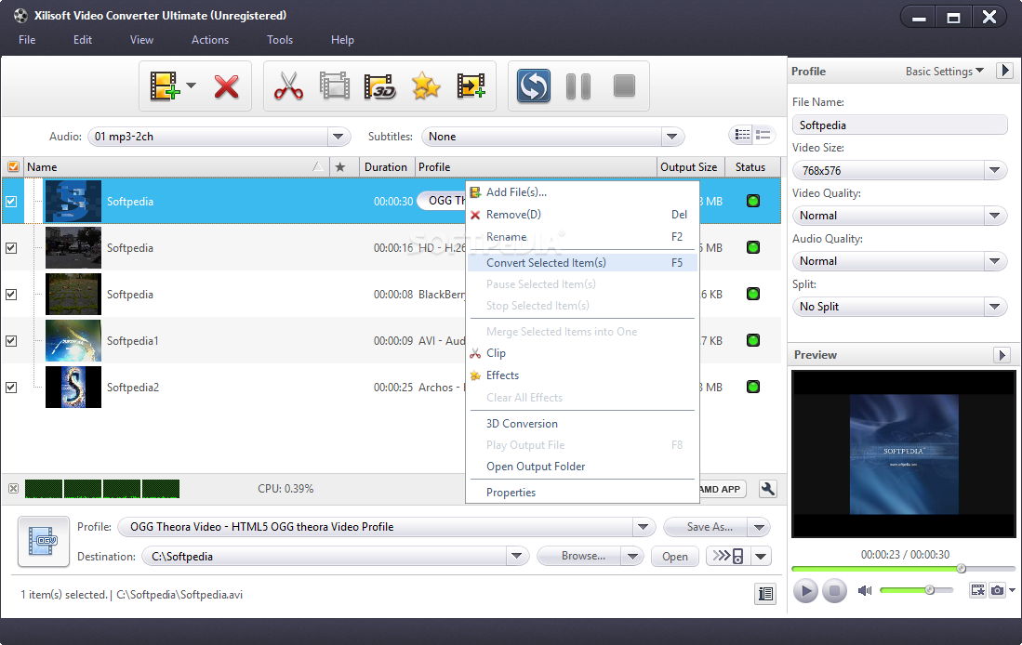Image resolution: width=1022 pixels, height=645 pixels.
Task: Expand the Add File dropdown arrow
Action: tap(191, 86)
